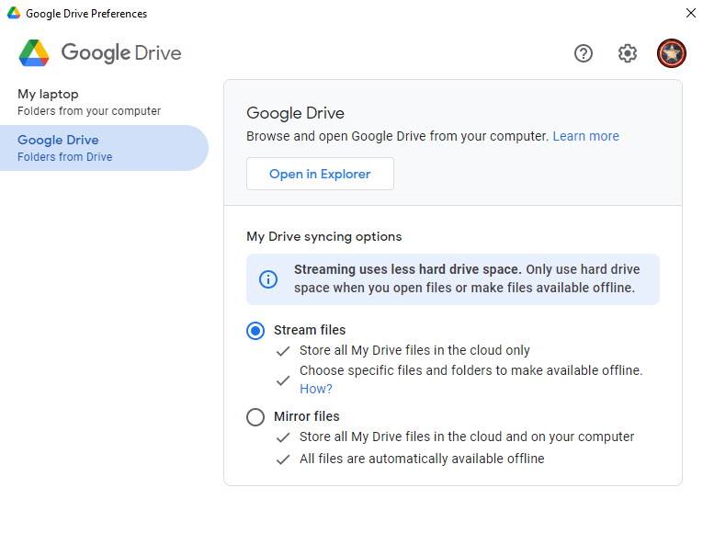This screenshot has width=703, height=556.
Task: Open the 'How?' help link
Action: point(315,389)
